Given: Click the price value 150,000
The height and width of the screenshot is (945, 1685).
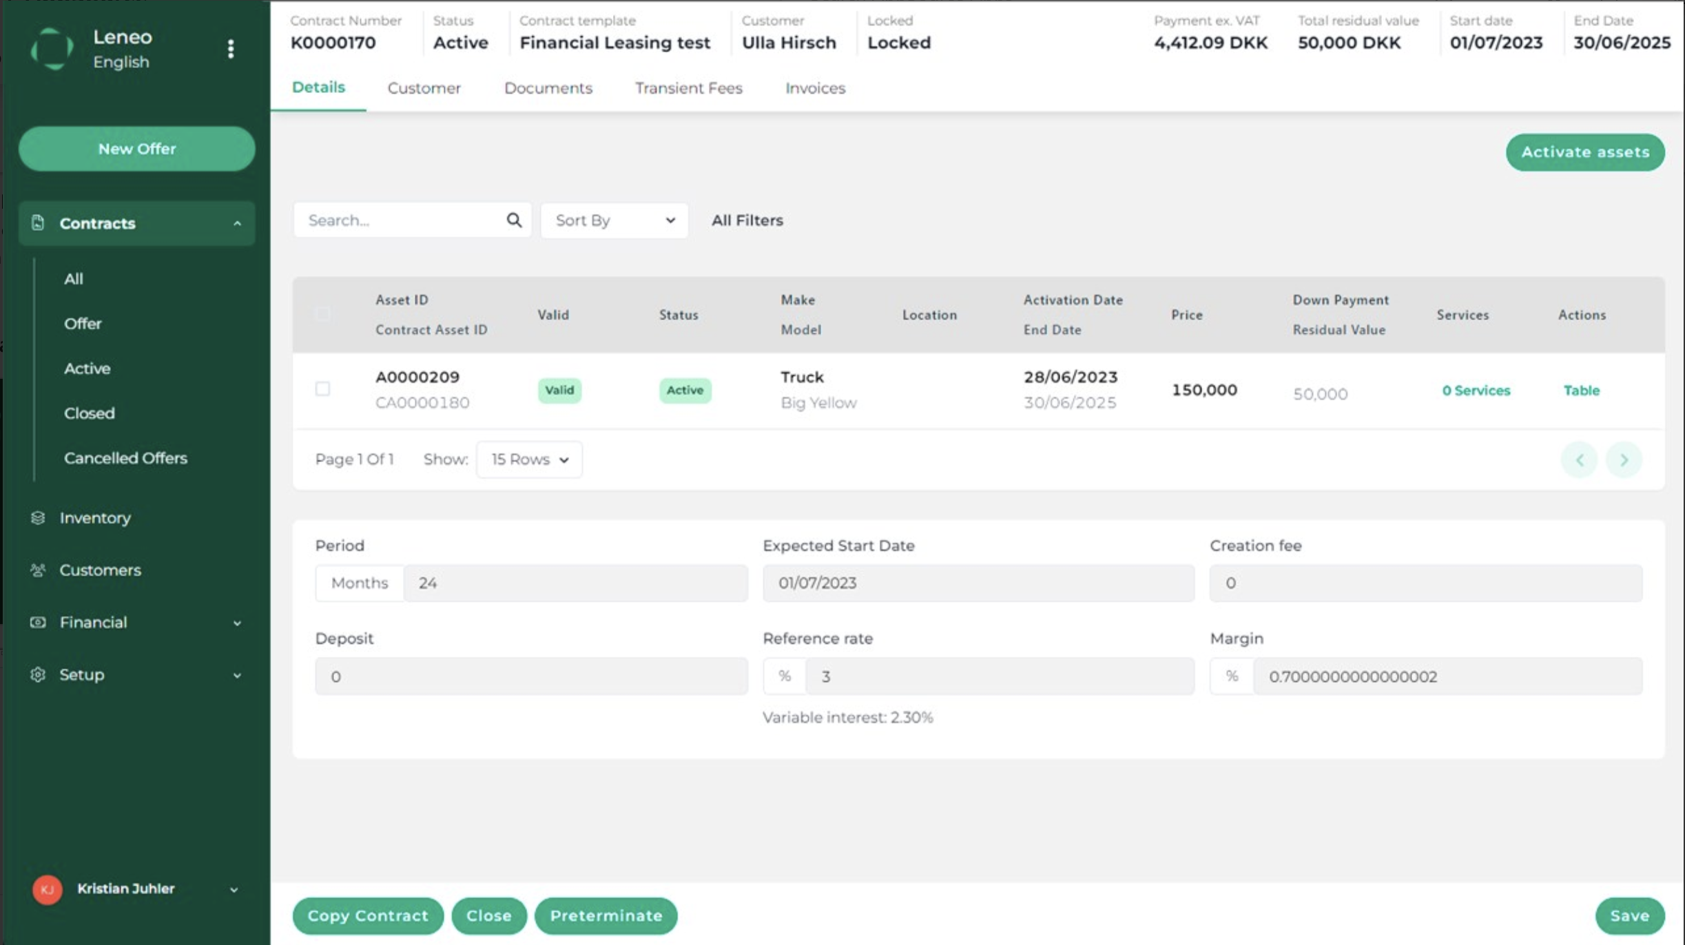Looking at the screenshot, I should pos(1204,390).
